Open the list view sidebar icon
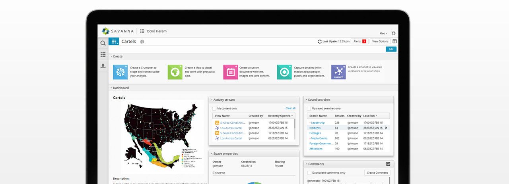The height and width of the screenshot is (184, 509). [x=103, y=54]
